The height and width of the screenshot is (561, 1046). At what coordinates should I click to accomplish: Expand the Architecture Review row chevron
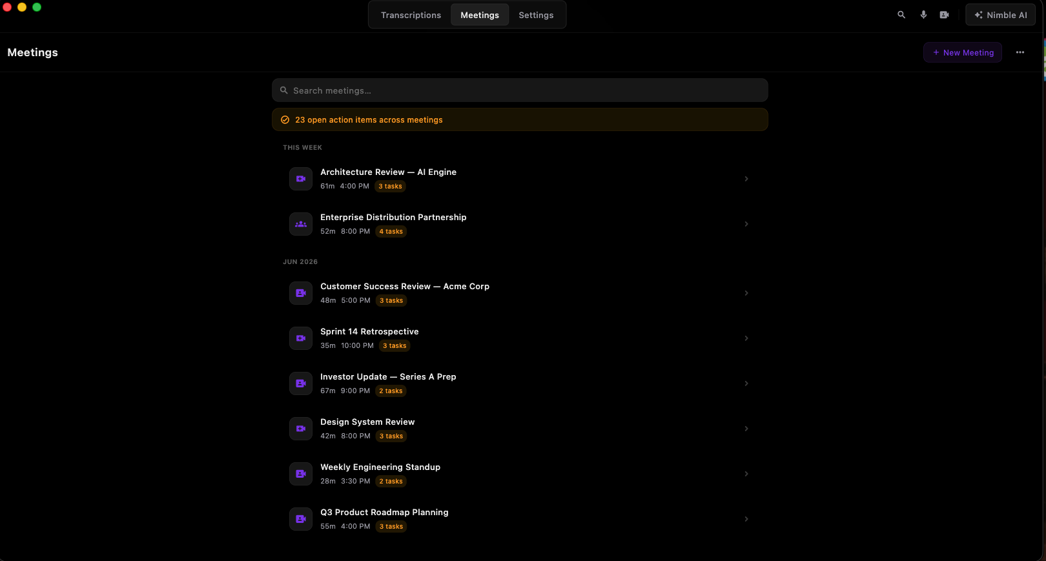(746, 179)
